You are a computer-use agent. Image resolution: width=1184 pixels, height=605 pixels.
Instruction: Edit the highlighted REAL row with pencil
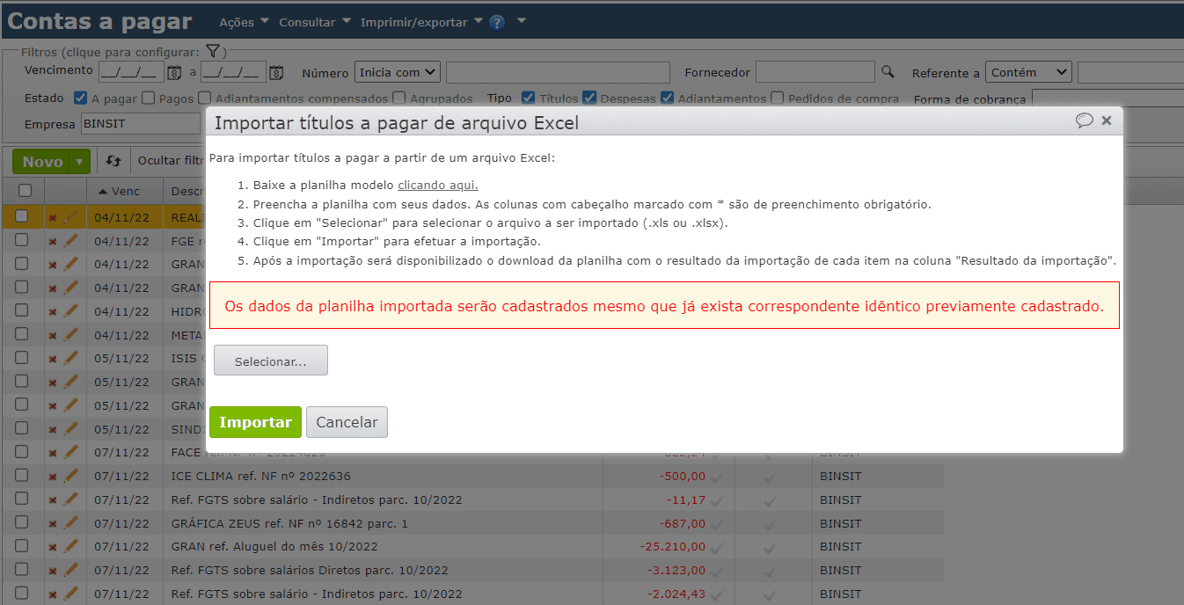70,215
